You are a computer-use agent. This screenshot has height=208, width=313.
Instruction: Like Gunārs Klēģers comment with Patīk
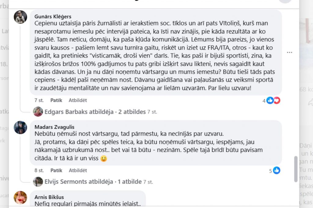click(56, 100)
